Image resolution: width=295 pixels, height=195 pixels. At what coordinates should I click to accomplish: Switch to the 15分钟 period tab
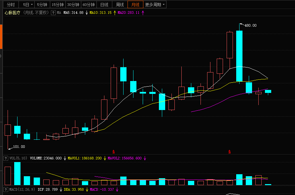pyautogui.click(x=57, y=5)
